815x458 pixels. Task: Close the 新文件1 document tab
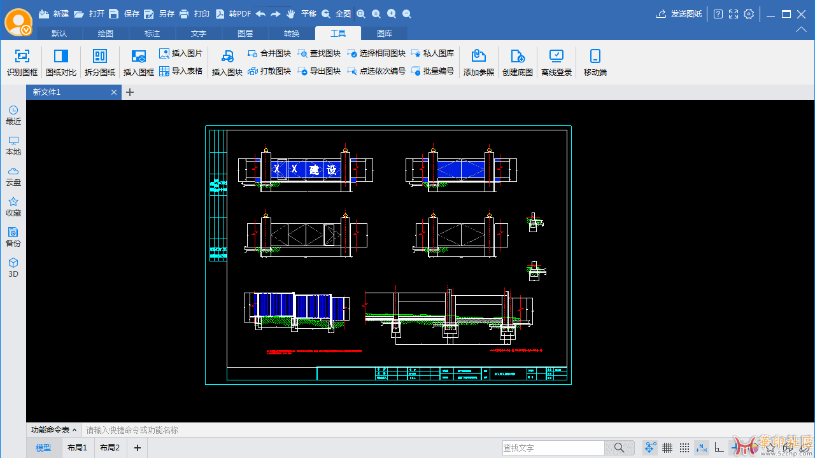coord(114,92)
